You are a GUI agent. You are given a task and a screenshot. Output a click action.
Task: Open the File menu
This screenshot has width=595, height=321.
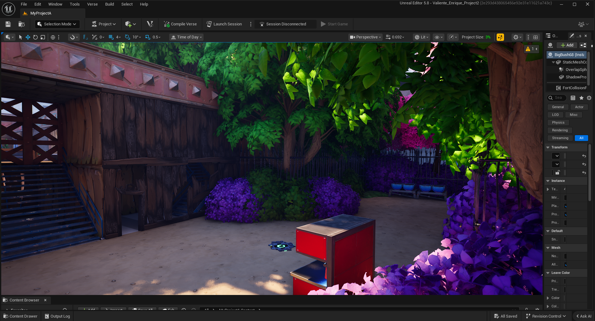24,4
